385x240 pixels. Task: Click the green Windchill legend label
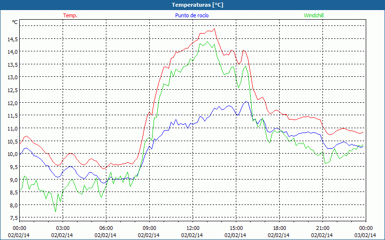[314, 15]
